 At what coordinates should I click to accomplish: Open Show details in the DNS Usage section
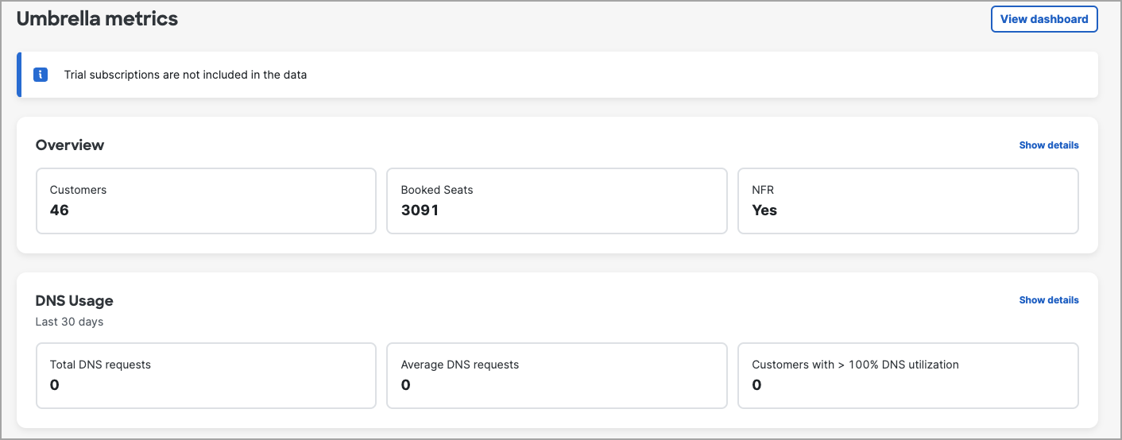click(x=1049, y=300)
